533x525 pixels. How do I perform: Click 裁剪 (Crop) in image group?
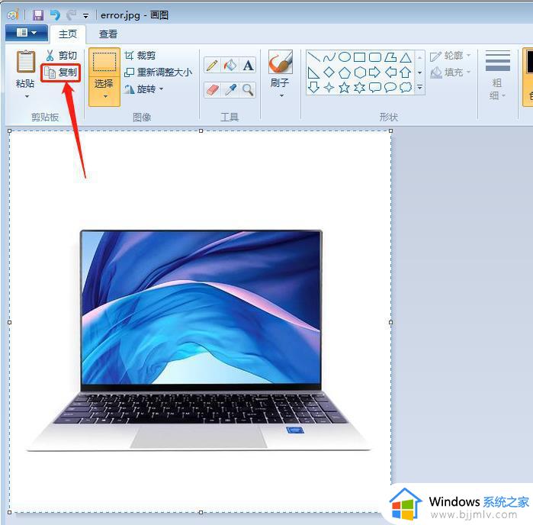[x=140, y=55]
